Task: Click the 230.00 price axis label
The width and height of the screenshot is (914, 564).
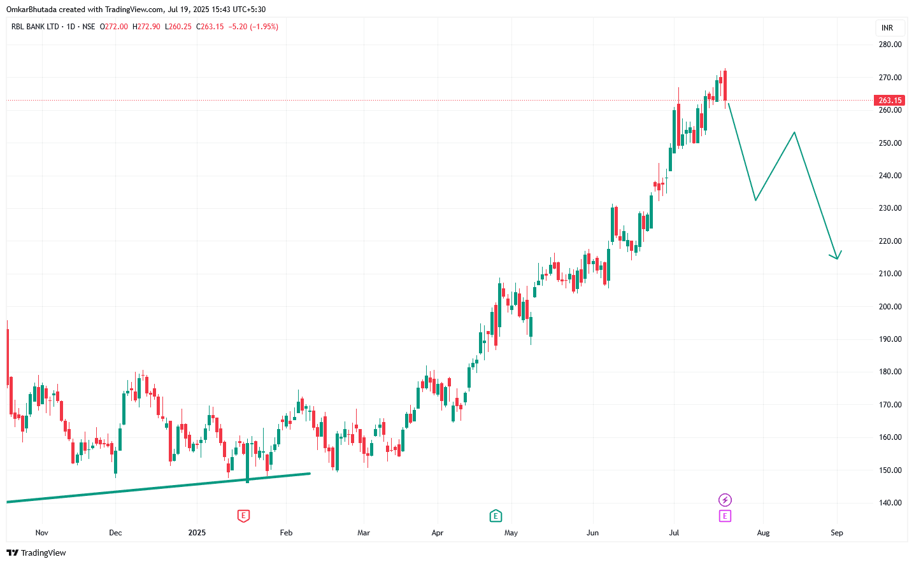Action: [890, 208]
